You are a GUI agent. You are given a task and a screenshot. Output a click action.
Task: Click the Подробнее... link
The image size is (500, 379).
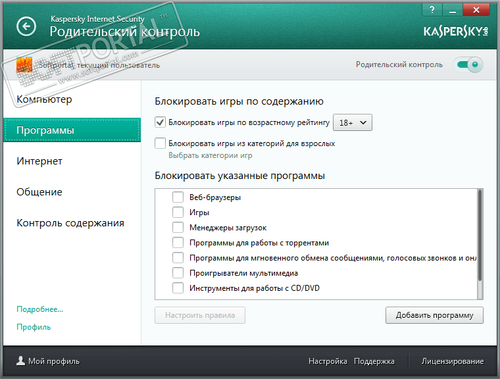coord(40,309)
